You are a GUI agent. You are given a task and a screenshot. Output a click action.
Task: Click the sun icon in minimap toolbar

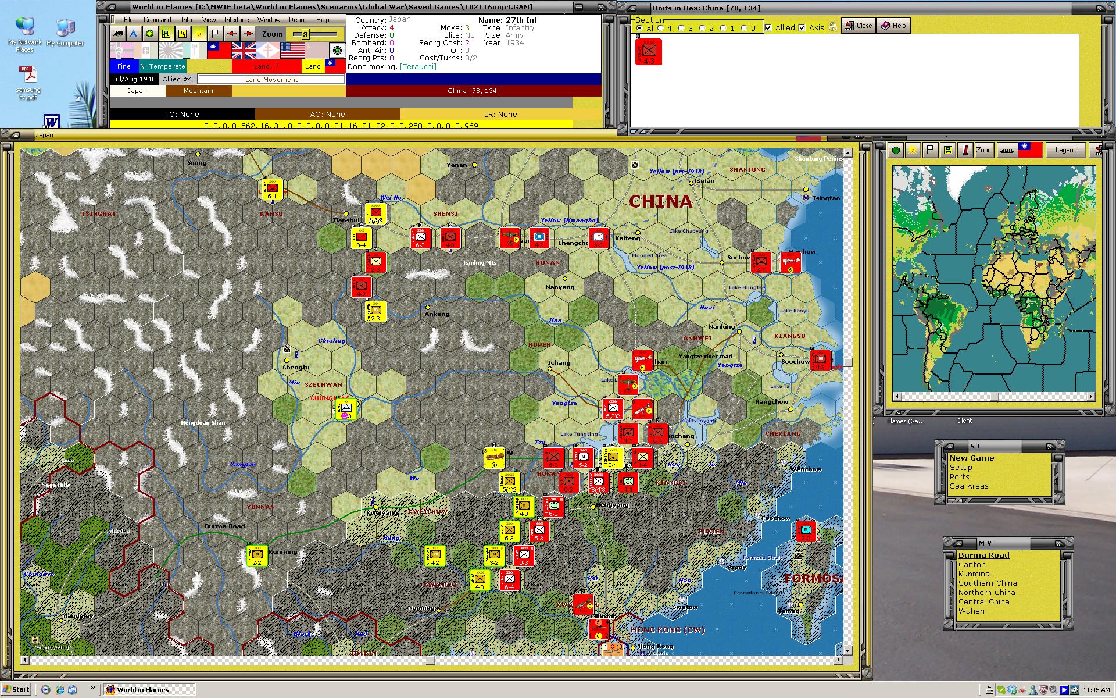point(913,150)
